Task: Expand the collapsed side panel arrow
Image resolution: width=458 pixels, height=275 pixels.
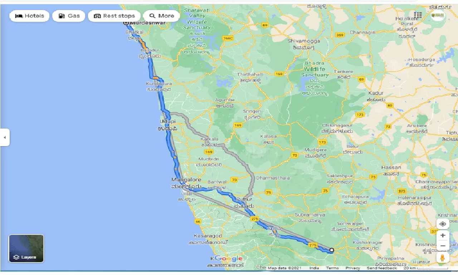Action: click(x=5, y=137)
